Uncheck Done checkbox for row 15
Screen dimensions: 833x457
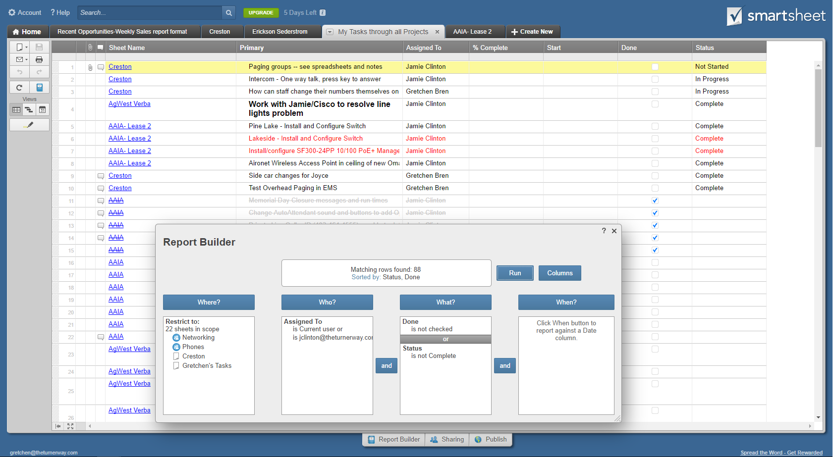[x=655, y=250]
